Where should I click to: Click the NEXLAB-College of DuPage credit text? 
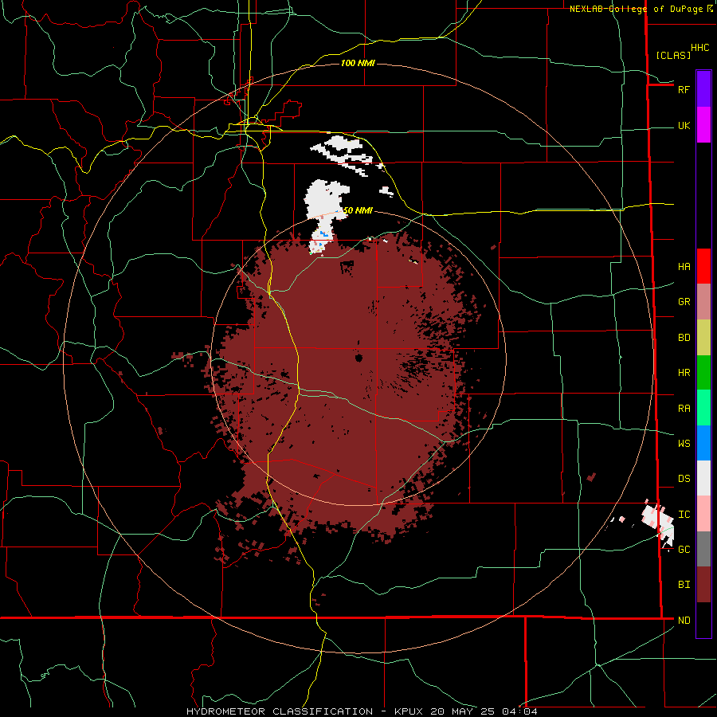click(x=636, y=9)
